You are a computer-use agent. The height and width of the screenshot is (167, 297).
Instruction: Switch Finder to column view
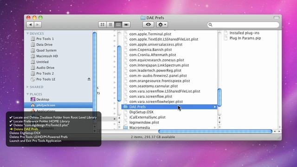[118, 25]
